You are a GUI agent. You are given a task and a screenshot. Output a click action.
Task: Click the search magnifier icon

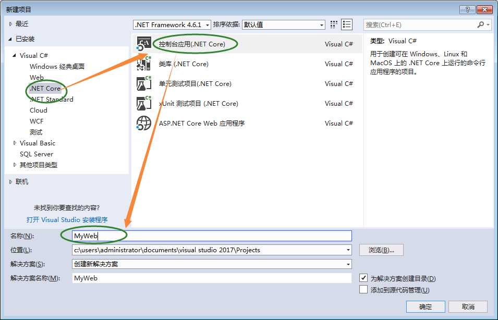[480, 24]
